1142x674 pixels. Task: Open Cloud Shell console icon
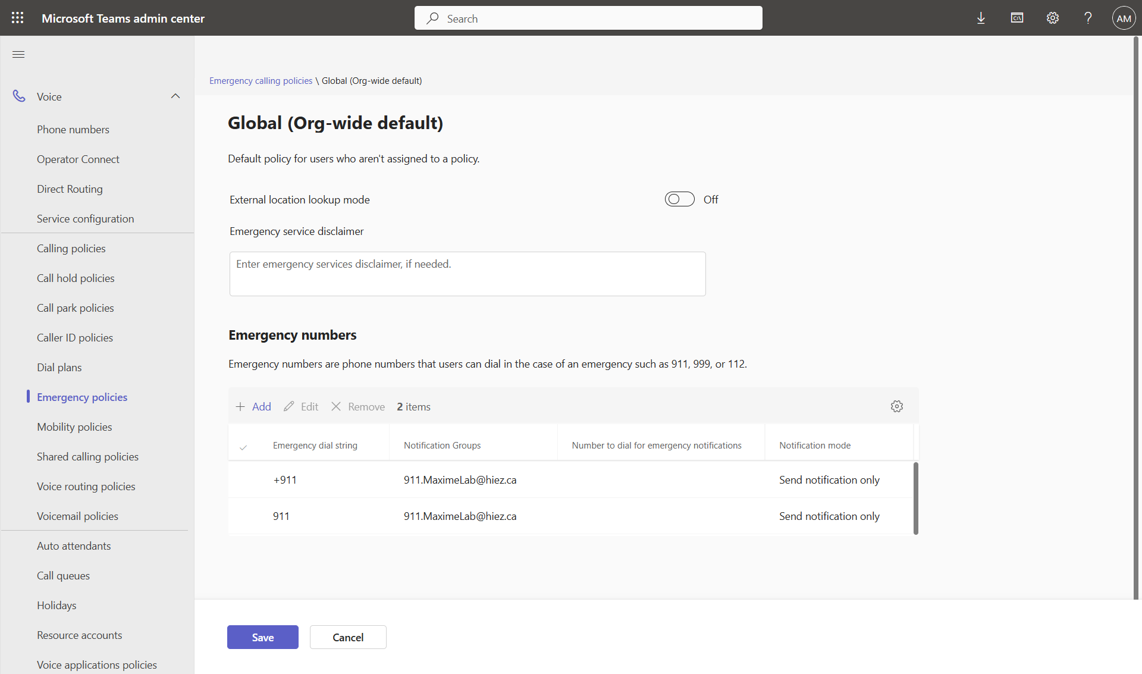point(1016,18)
